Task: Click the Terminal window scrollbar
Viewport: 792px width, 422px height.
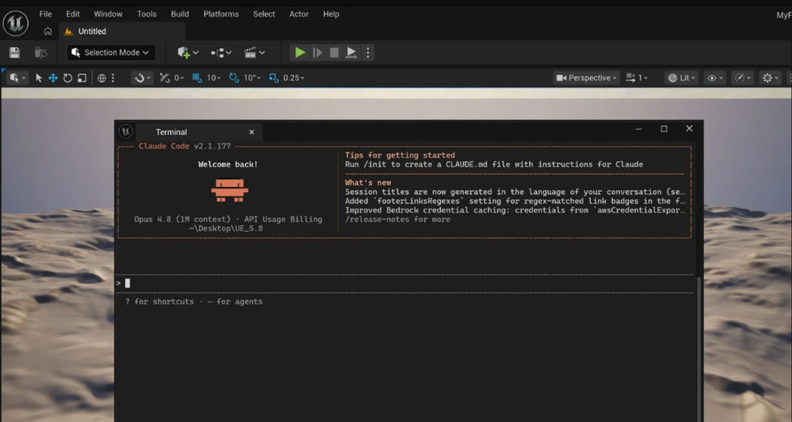Action: 700,349
